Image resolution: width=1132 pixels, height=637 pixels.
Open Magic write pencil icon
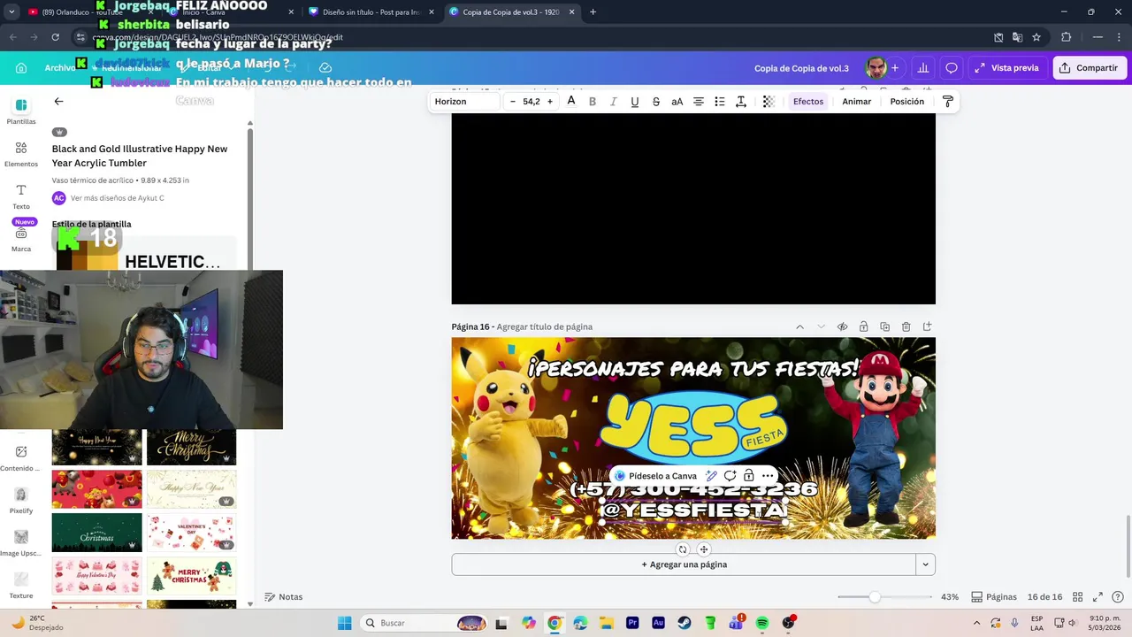click(712, 476)
